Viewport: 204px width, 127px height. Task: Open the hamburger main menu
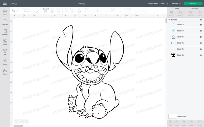point(5,4)
